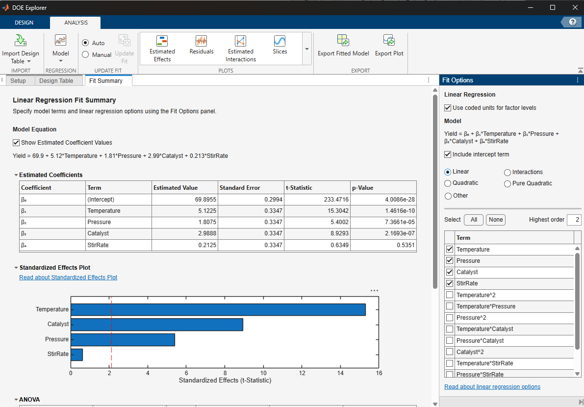Select the Auto update fit option
The image size is (584, 407).
click(x=85, y=43)
